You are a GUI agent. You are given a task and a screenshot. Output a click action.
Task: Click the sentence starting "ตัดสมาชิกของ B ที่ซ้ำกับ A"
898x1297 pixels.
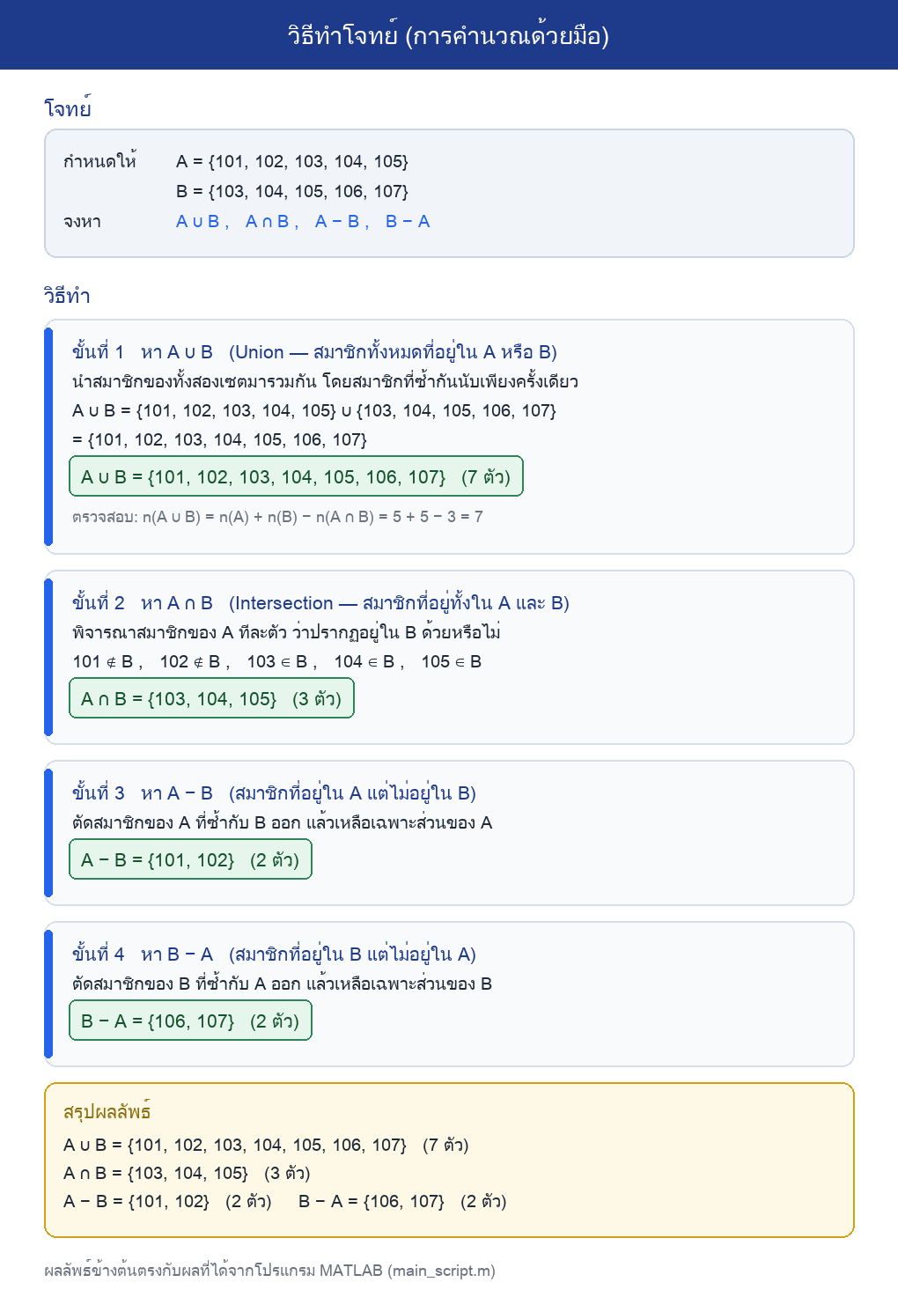click(283, 984)
